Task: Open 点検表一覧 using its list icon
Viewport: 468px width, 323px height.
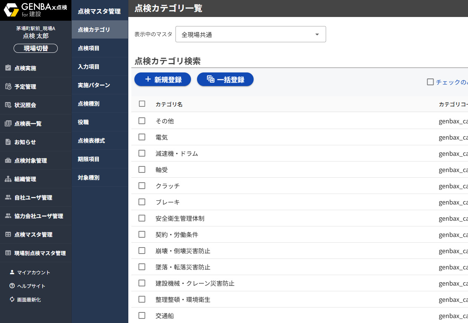Action: point(8,123)
